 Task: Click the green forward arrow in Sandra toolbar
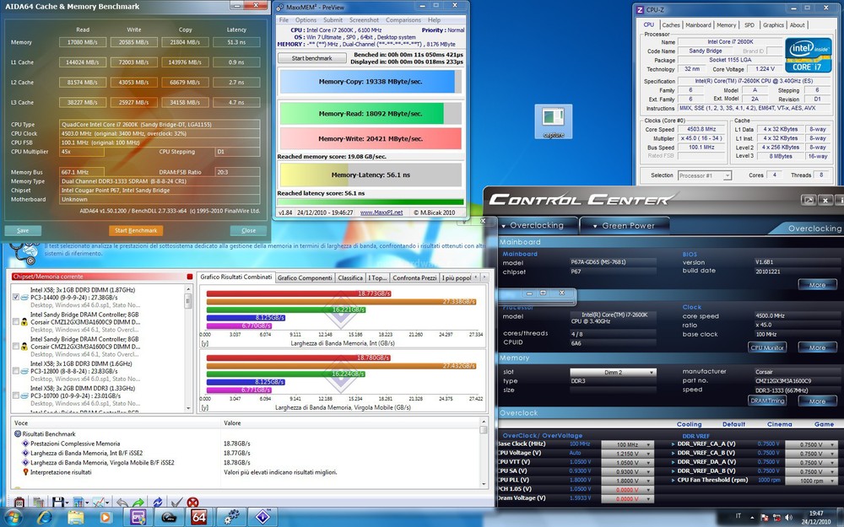138,503
